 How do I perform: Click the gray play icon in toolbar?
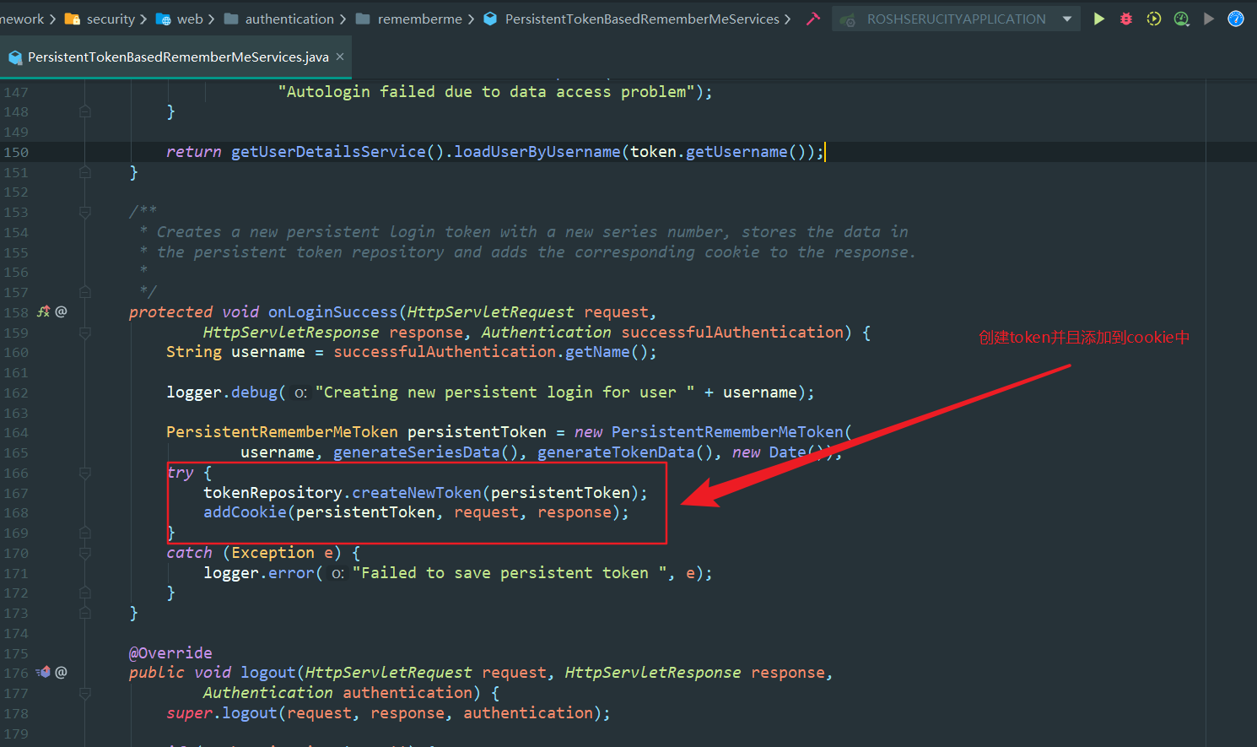click(x=1209, y=19)
